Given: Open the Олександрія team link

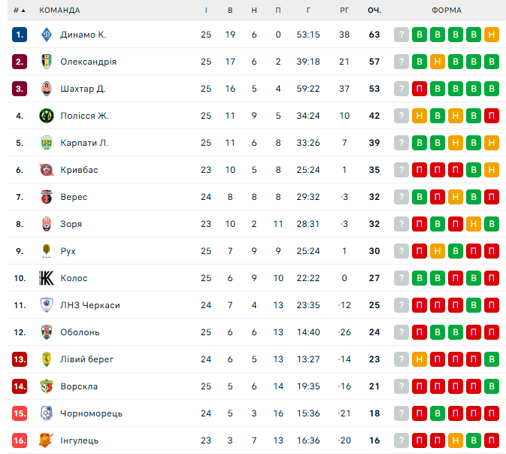Looking at the screenshot, I should (88, 62).
